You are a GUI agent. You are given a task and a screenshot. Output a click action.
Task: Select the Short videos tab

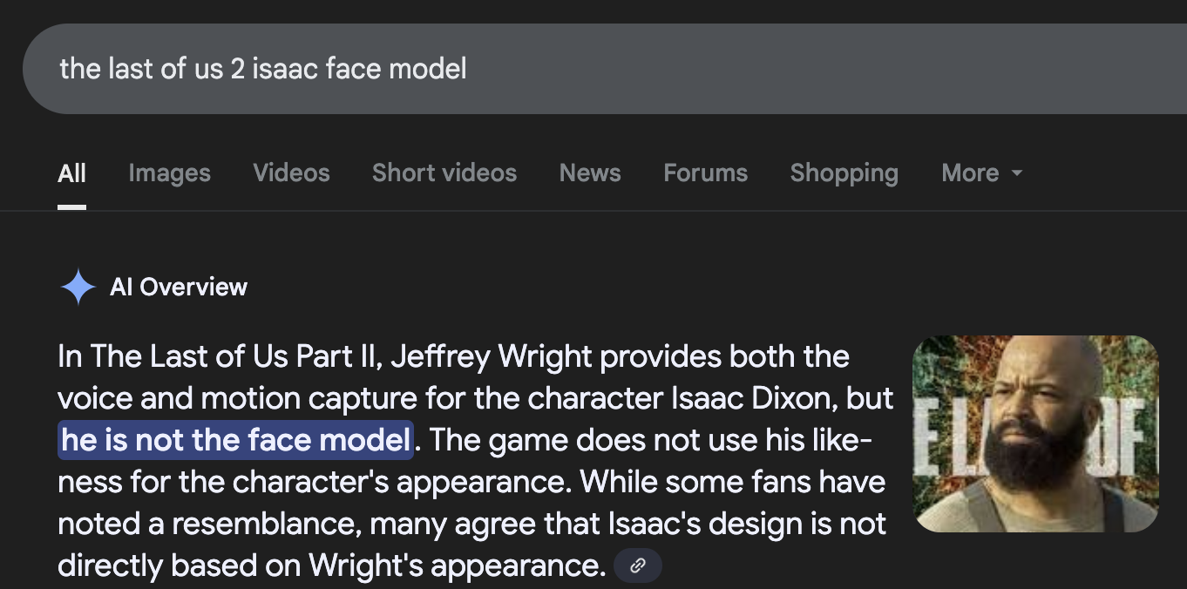444,173
